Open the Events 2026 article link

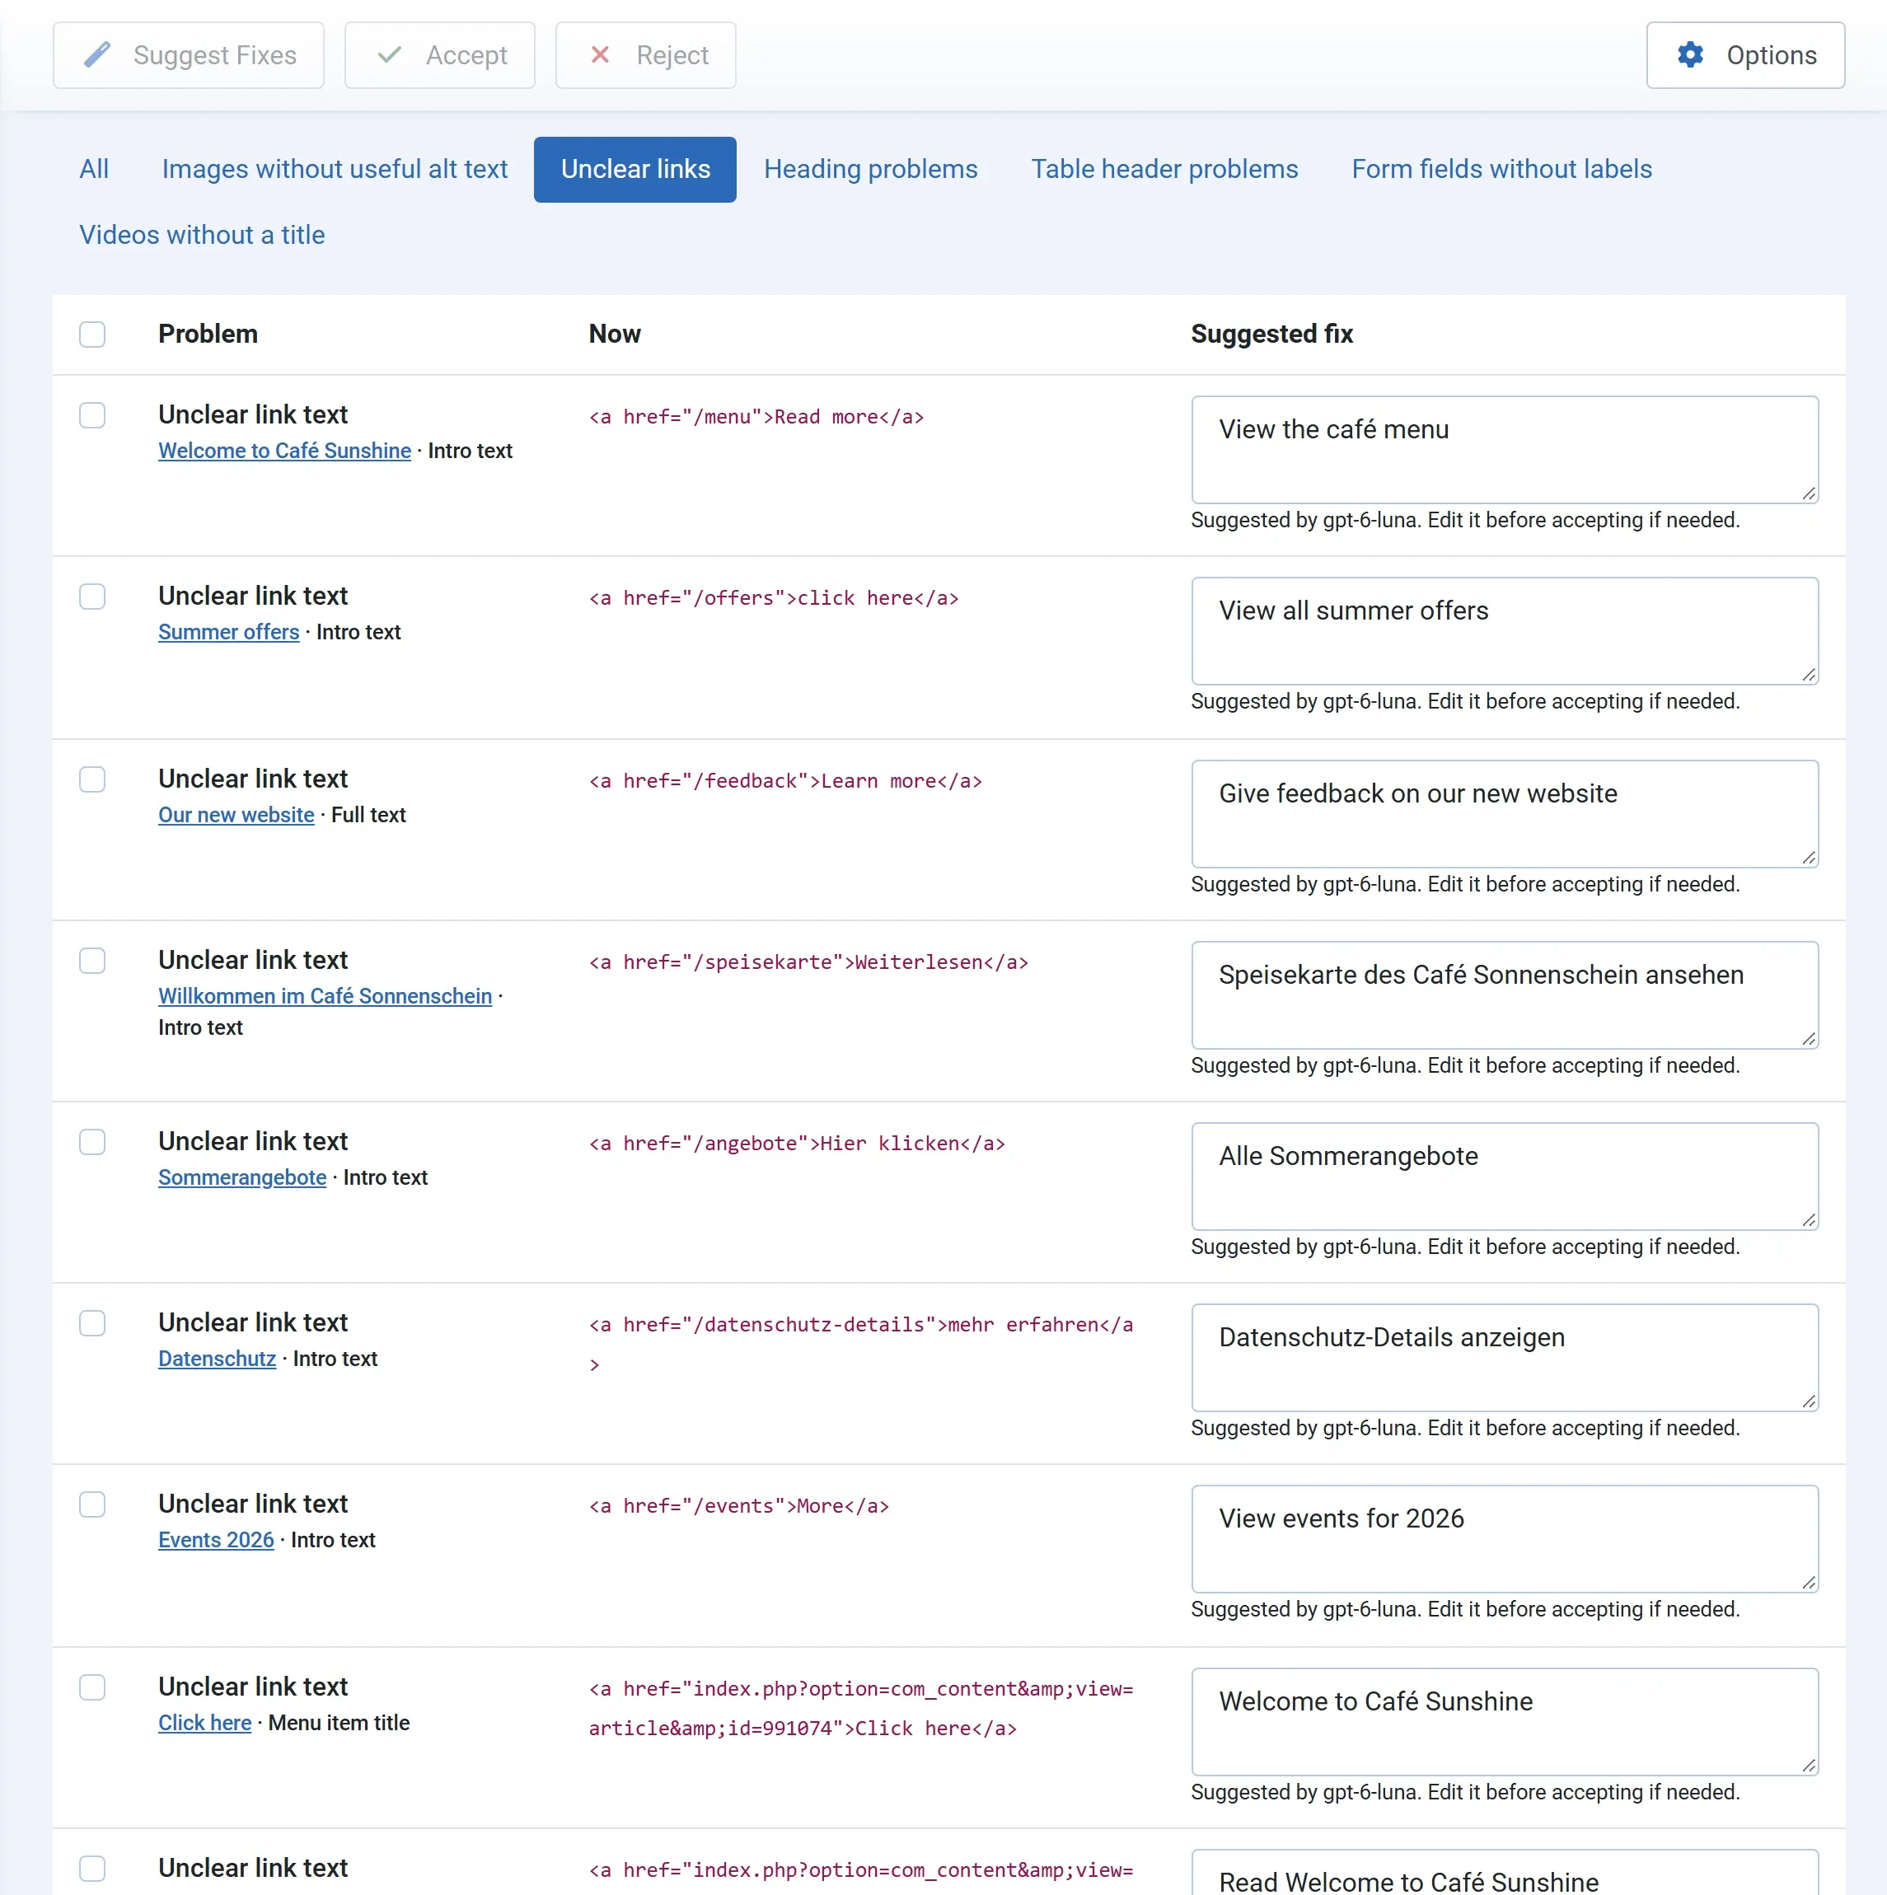216,1541
